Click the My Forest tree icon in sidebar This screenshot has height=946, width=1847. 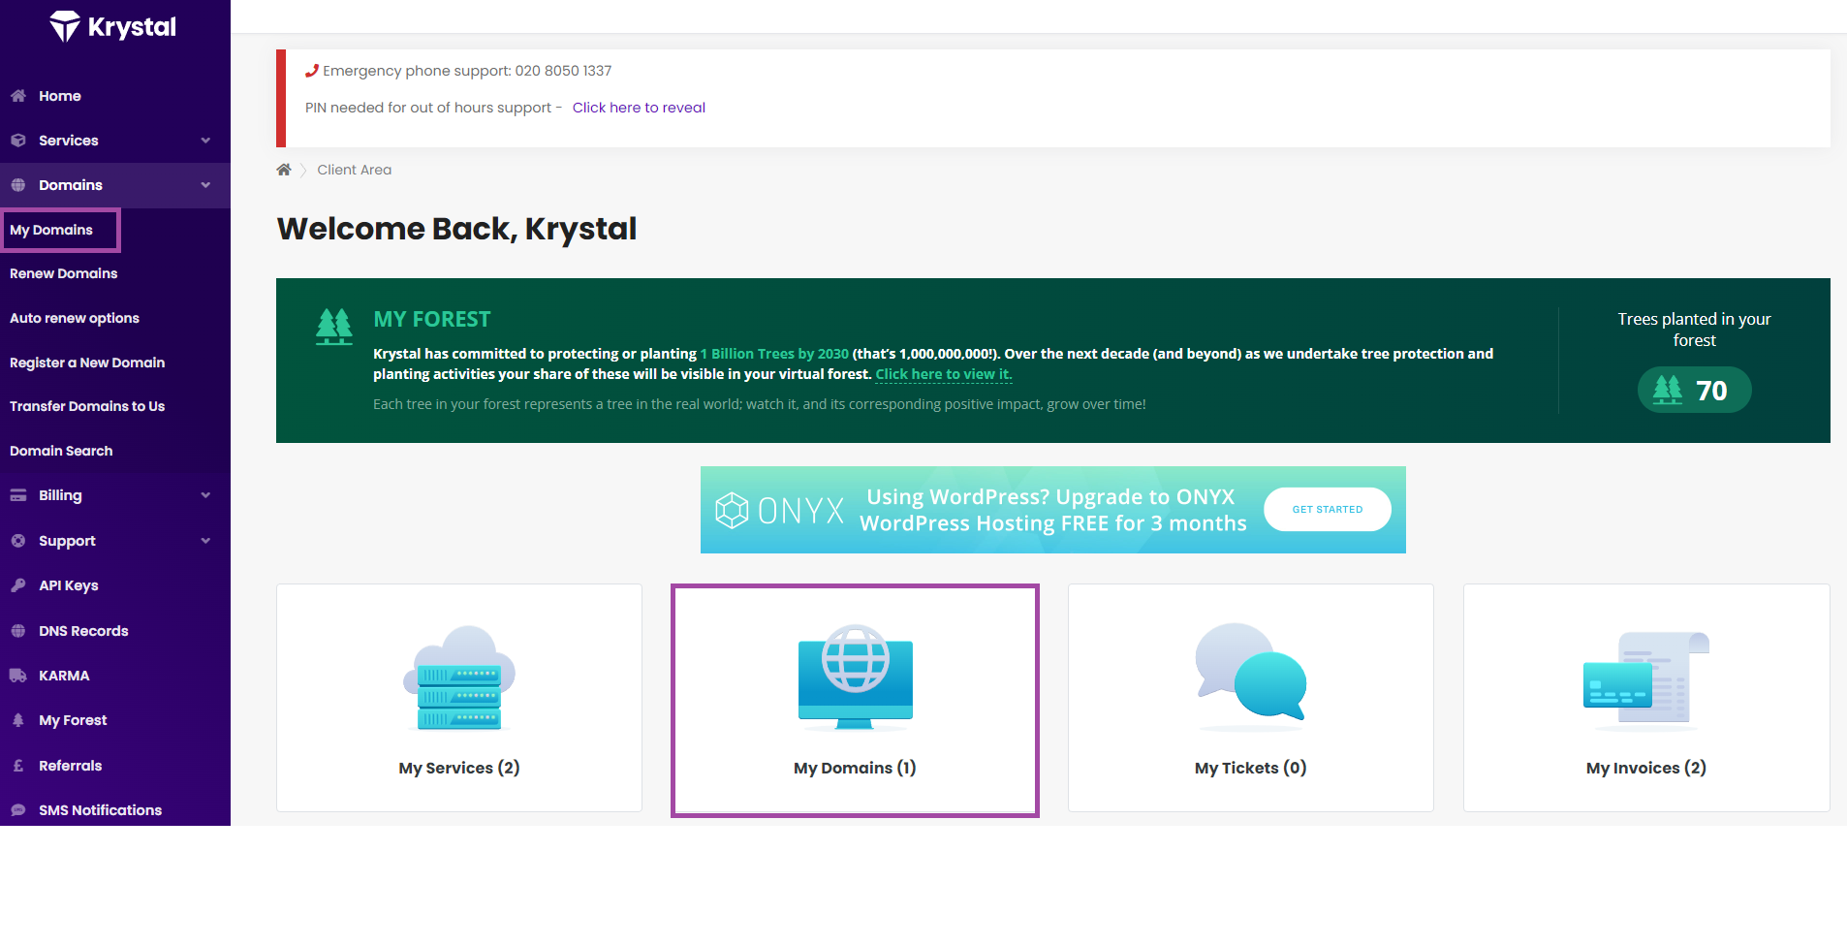click(17, 720)
